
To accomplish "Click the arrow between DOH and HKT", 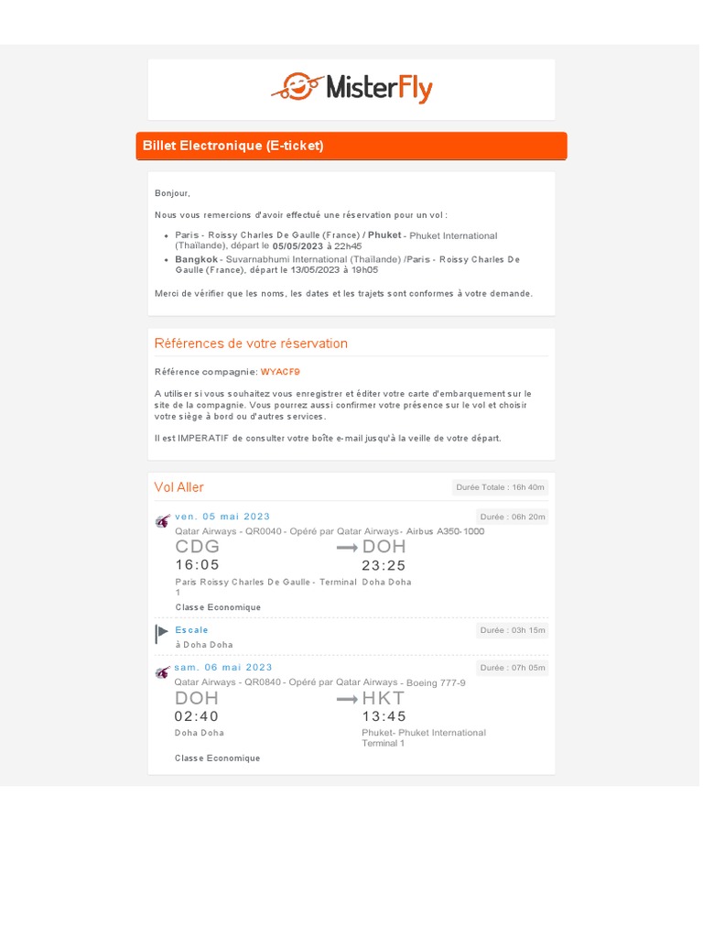I will 348,701.
